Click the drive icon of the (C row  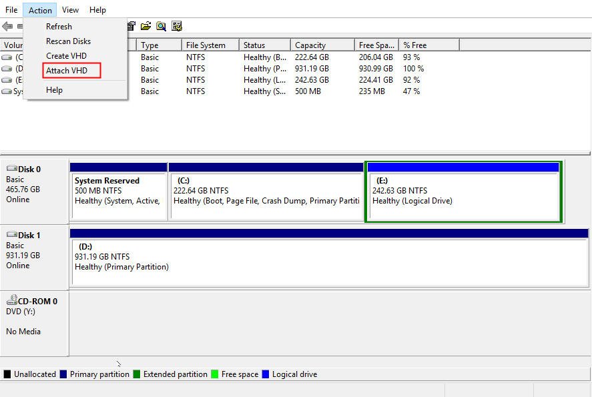point(7,57)
